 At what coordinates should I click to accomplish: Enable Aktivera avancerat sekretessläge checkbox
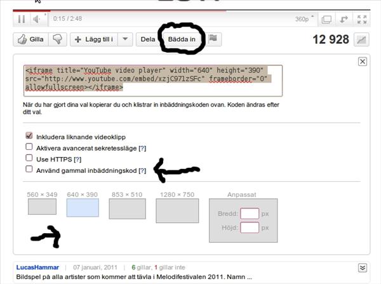click(x=29, y=147)
